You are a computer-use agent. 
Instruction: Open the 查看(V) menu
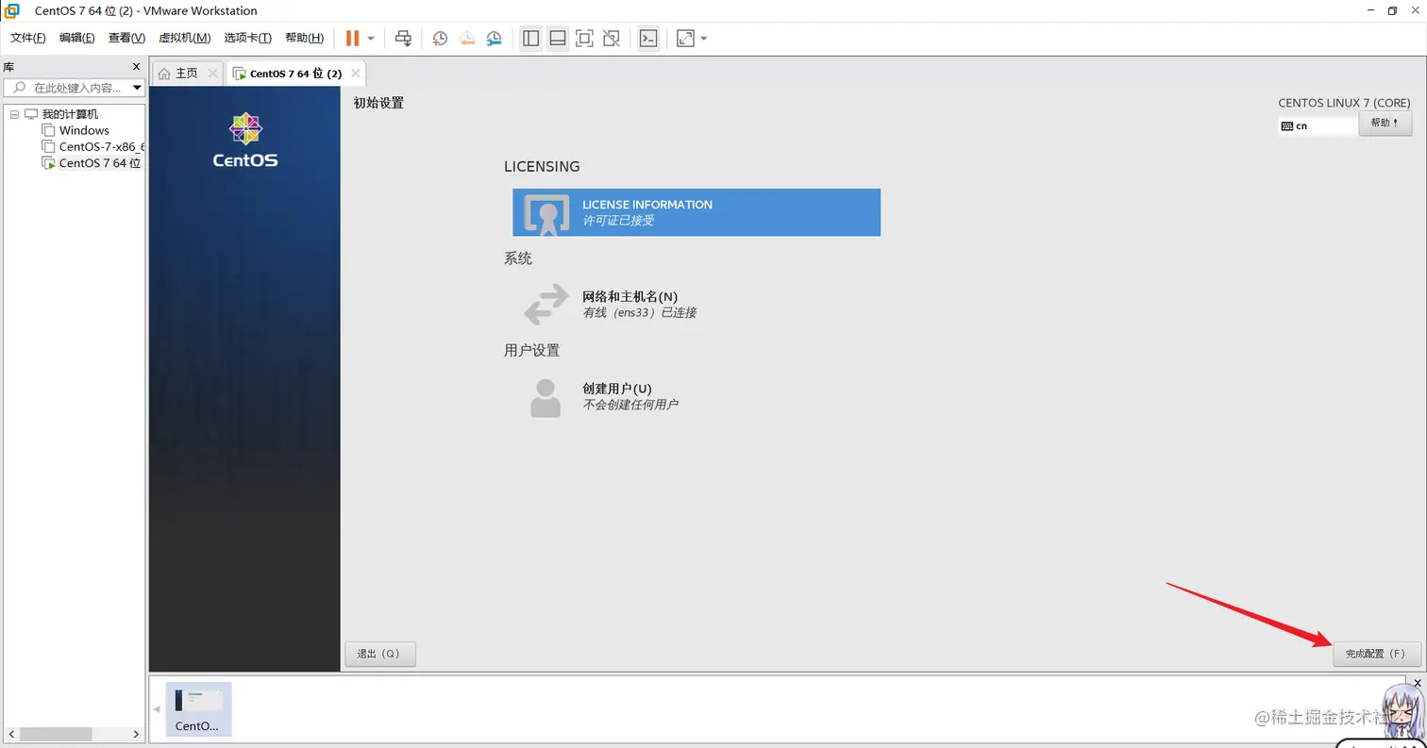pyautogui.click(x=126, y=38)
